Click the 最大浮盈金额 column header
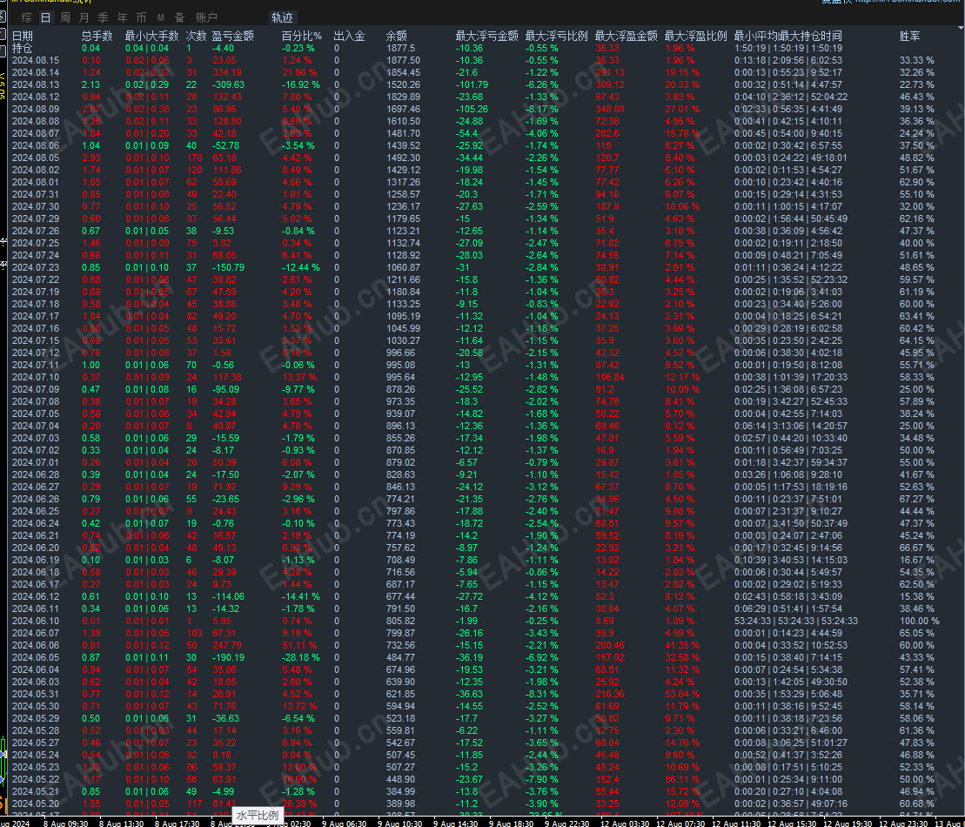This screenshot has height=827, width=965. point(626,36)
